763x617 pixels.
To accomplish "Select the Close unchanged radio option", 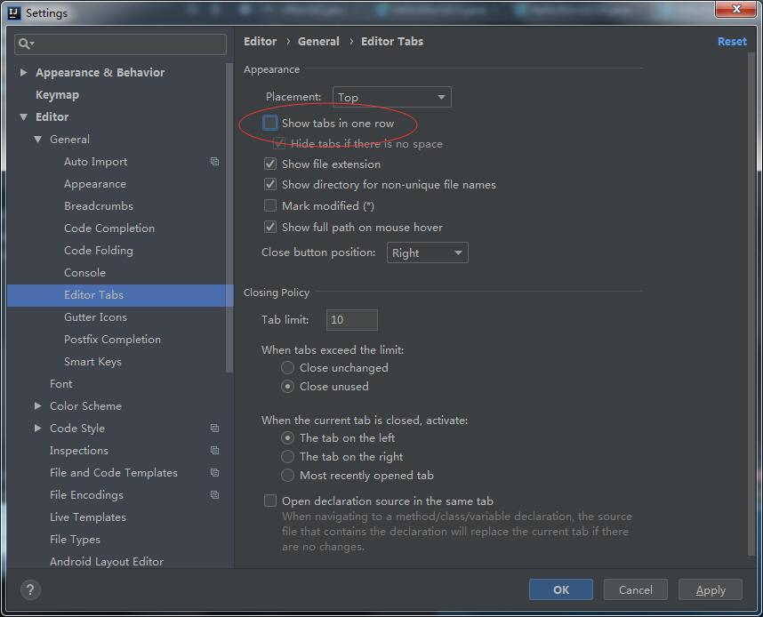I will coord(287,367).
